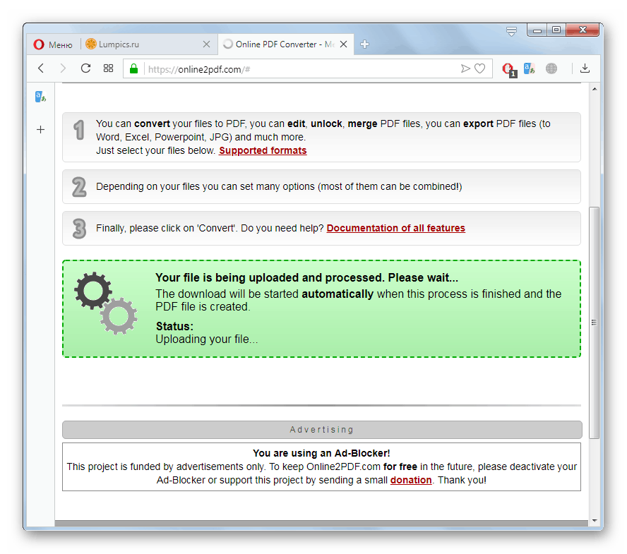This screenshot has height=554, width=627.
Task: Click the 'You are using an Ad-Blocker!' heading
Action: tap(321, 453)
